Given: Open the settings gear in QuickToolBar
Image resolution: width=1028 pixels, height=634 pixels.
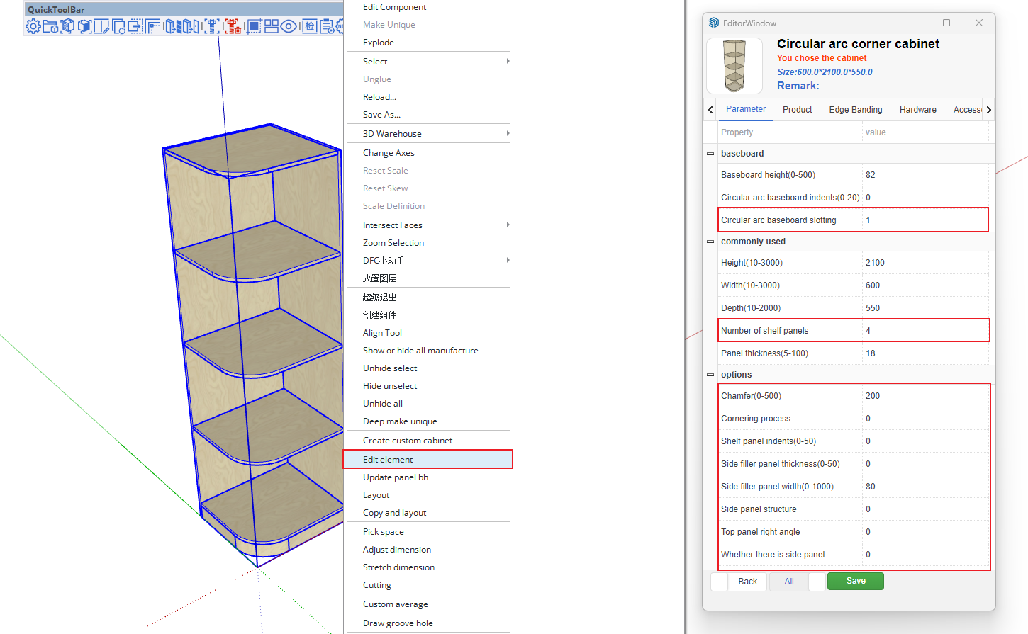Looking at the screenshot, I should (x=33, y=27).
